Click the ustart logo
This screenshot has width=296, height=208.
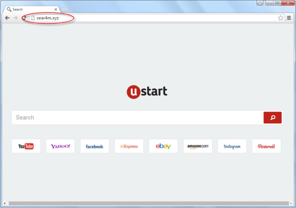pyautogui.click(x=147, y=92)
